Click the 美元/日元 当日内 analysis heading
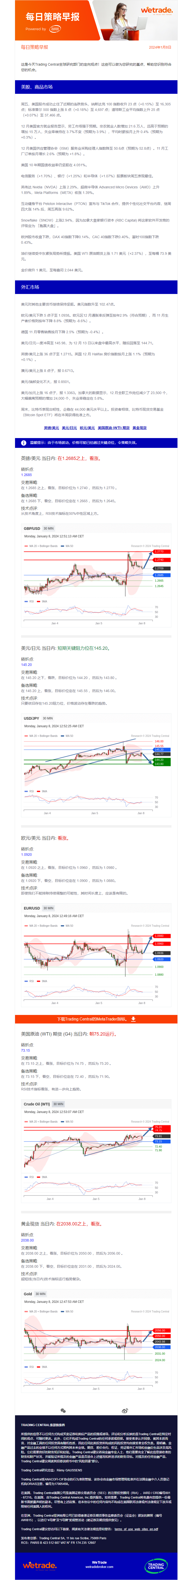 pos(65,648)
